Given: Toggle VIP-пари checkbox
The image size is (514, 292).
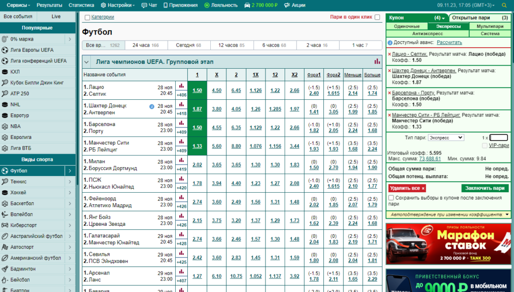Looking at the screenshot, I should click(484, 145).
